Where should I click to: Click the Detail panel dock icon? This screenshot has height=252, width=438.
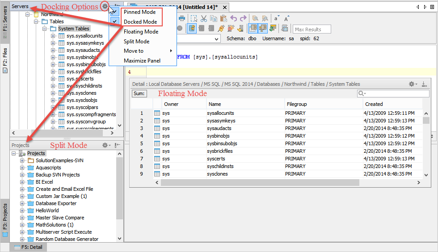click(x=424, y=84)
